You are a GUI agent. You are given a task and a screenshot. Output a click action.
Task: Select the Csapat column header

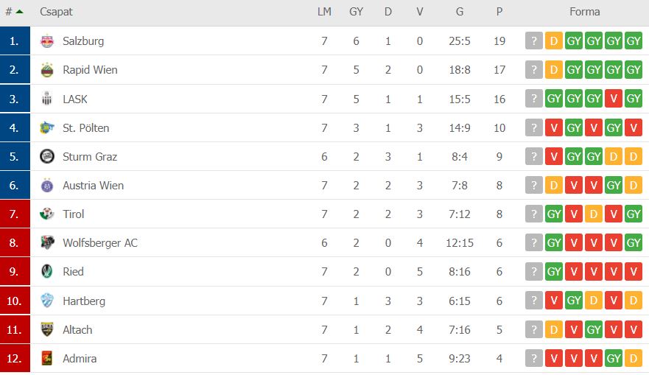(56, 12)
